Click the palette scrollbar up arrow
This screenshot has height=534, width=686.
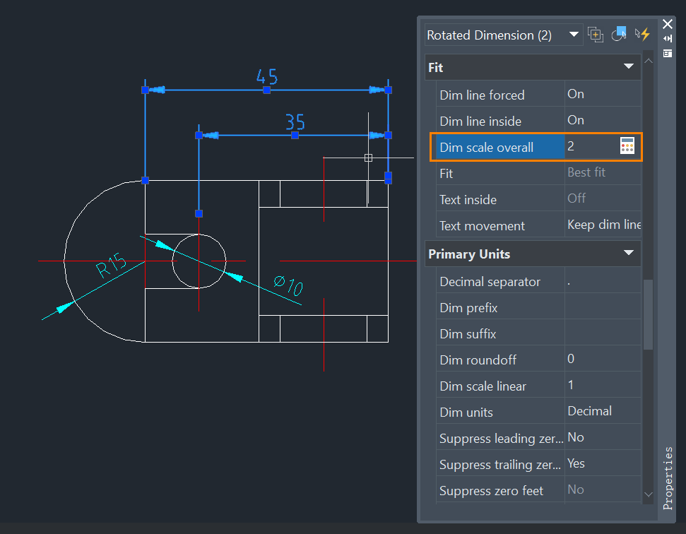649,61
